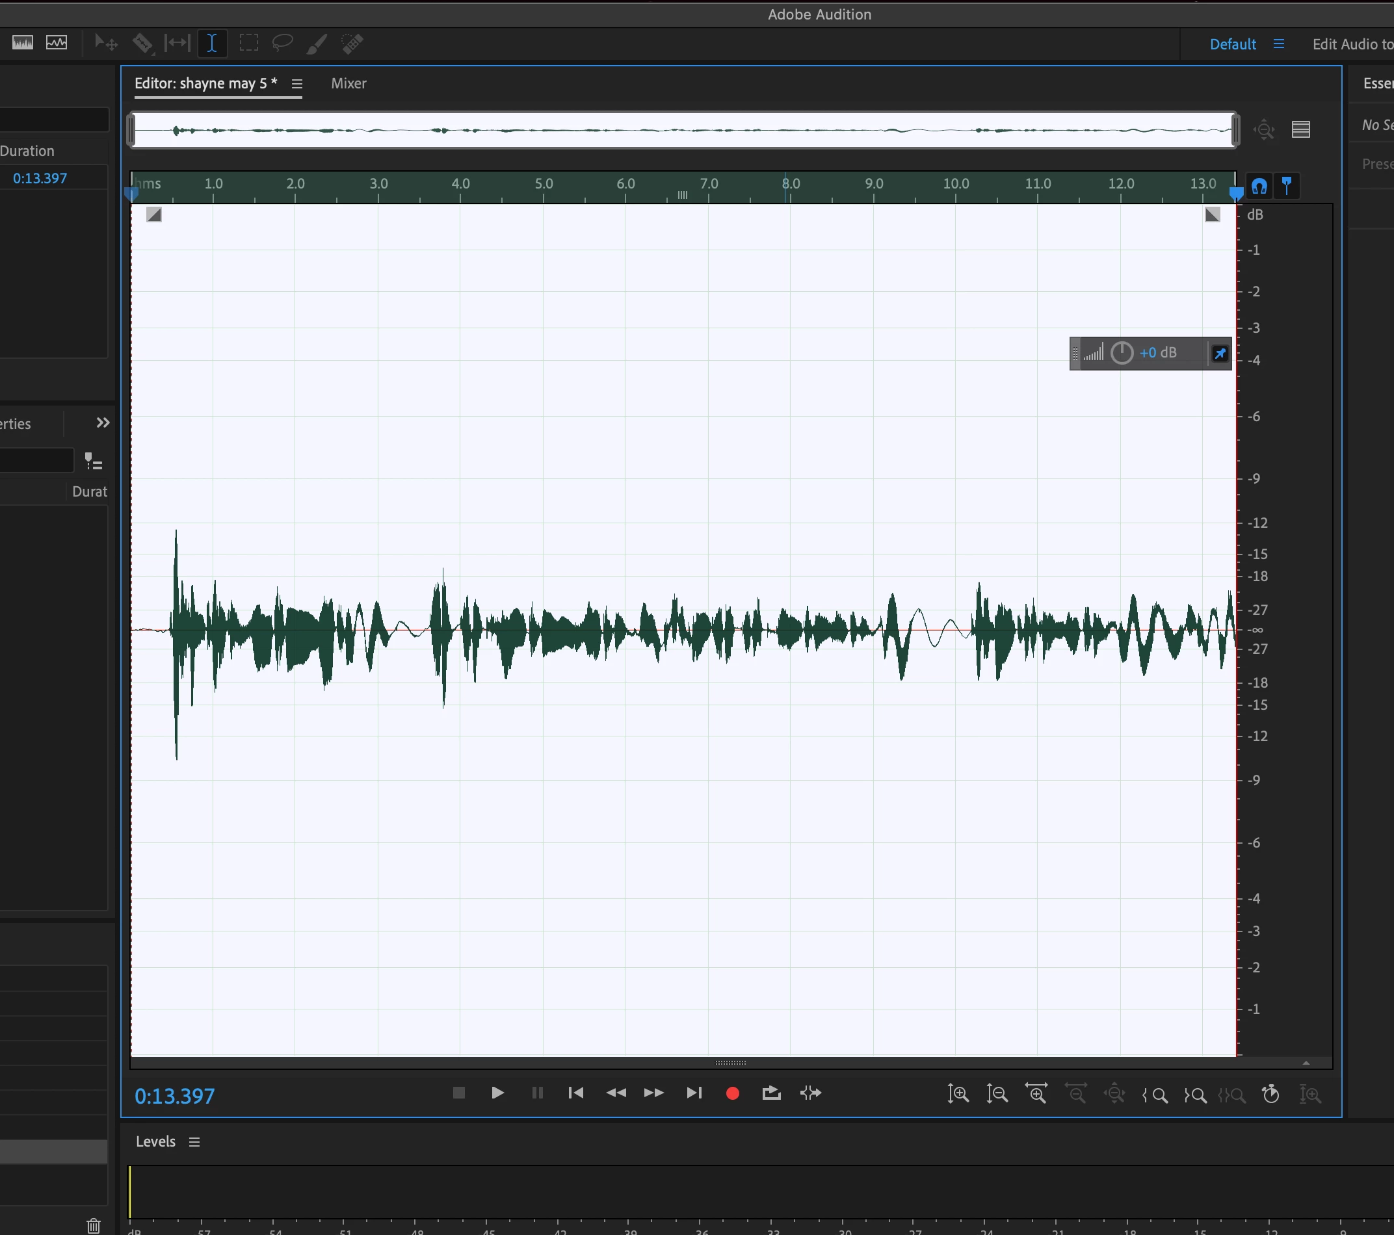This screenshot has height=1235, width=1394.
Task: Click the fade-in handle at waveform start
Action: click(154, 216)
